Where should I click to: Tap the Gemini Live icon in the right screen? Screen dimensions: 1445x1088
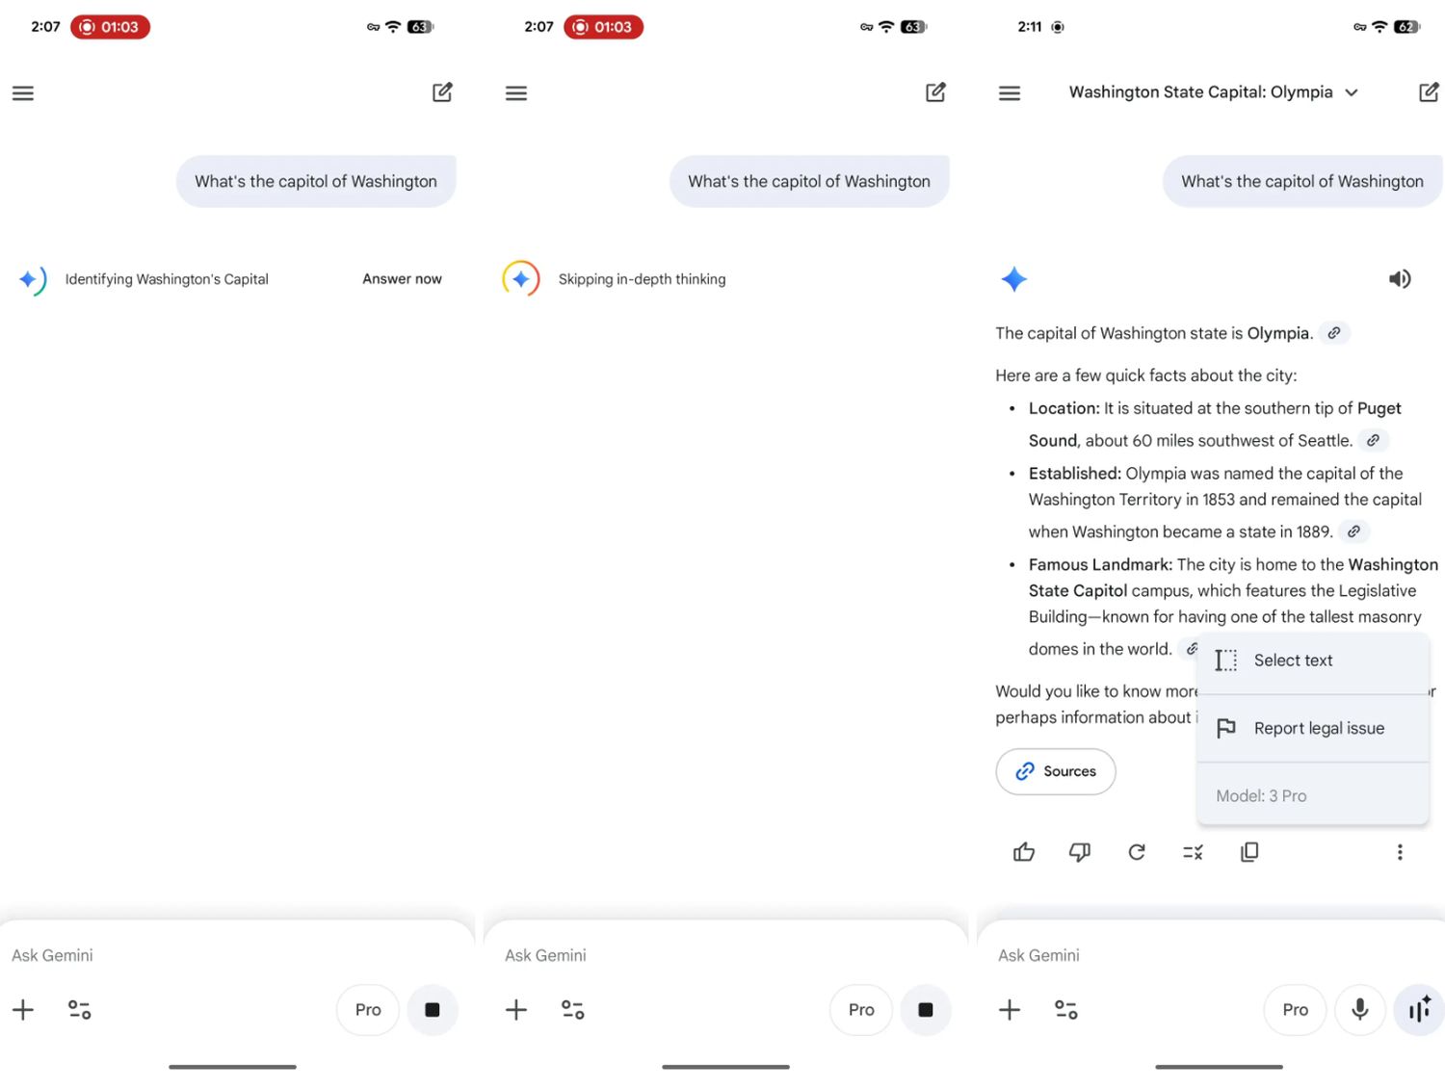(x=1419, y=1009)
